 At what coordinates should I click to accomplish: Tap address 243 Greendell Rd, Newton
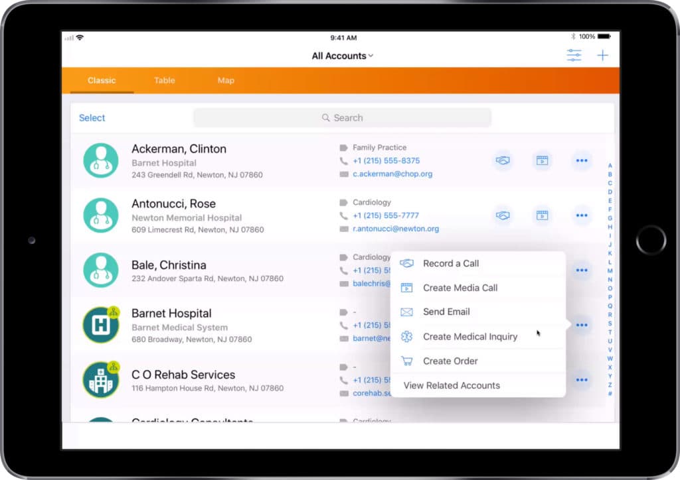click(x=197, y=175)
